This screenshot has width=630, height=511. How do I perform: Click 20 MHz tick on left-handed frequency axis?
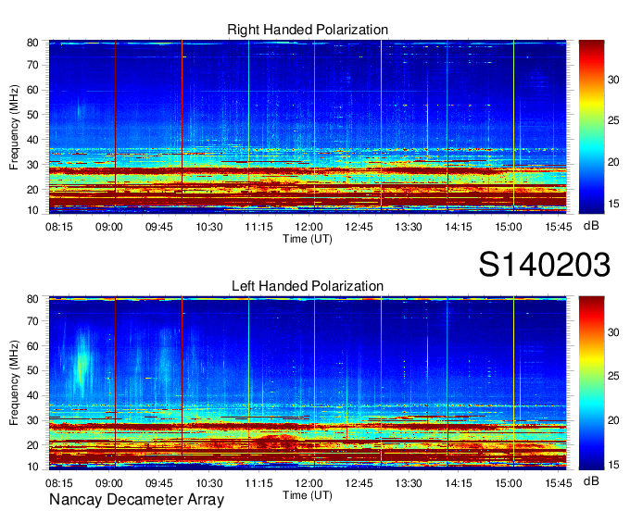pyautogui.click(x=32, y=445)
